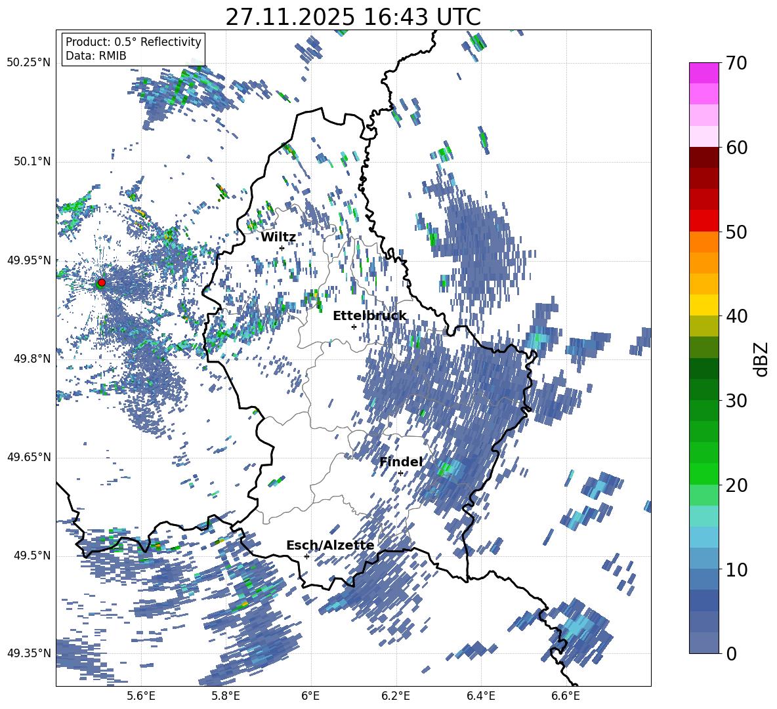Click the Wiltz location cross marker

coord(282,248)
